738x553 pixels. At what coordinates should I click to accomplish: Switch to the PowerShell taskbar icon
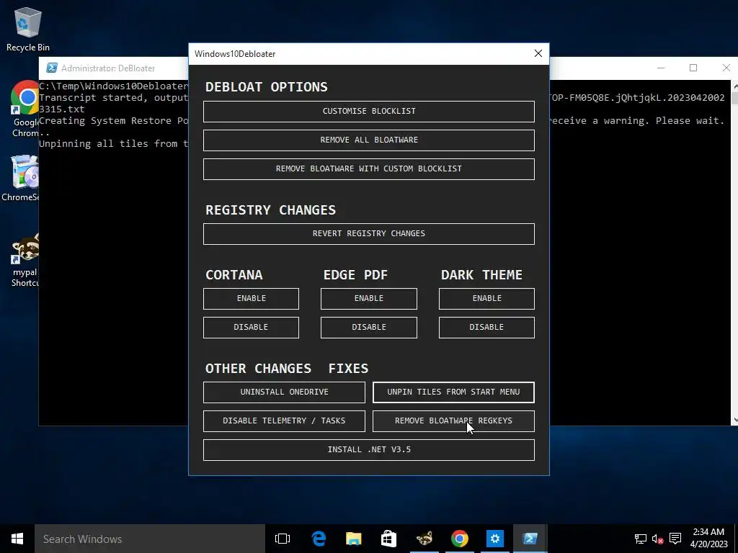(530, 539)
